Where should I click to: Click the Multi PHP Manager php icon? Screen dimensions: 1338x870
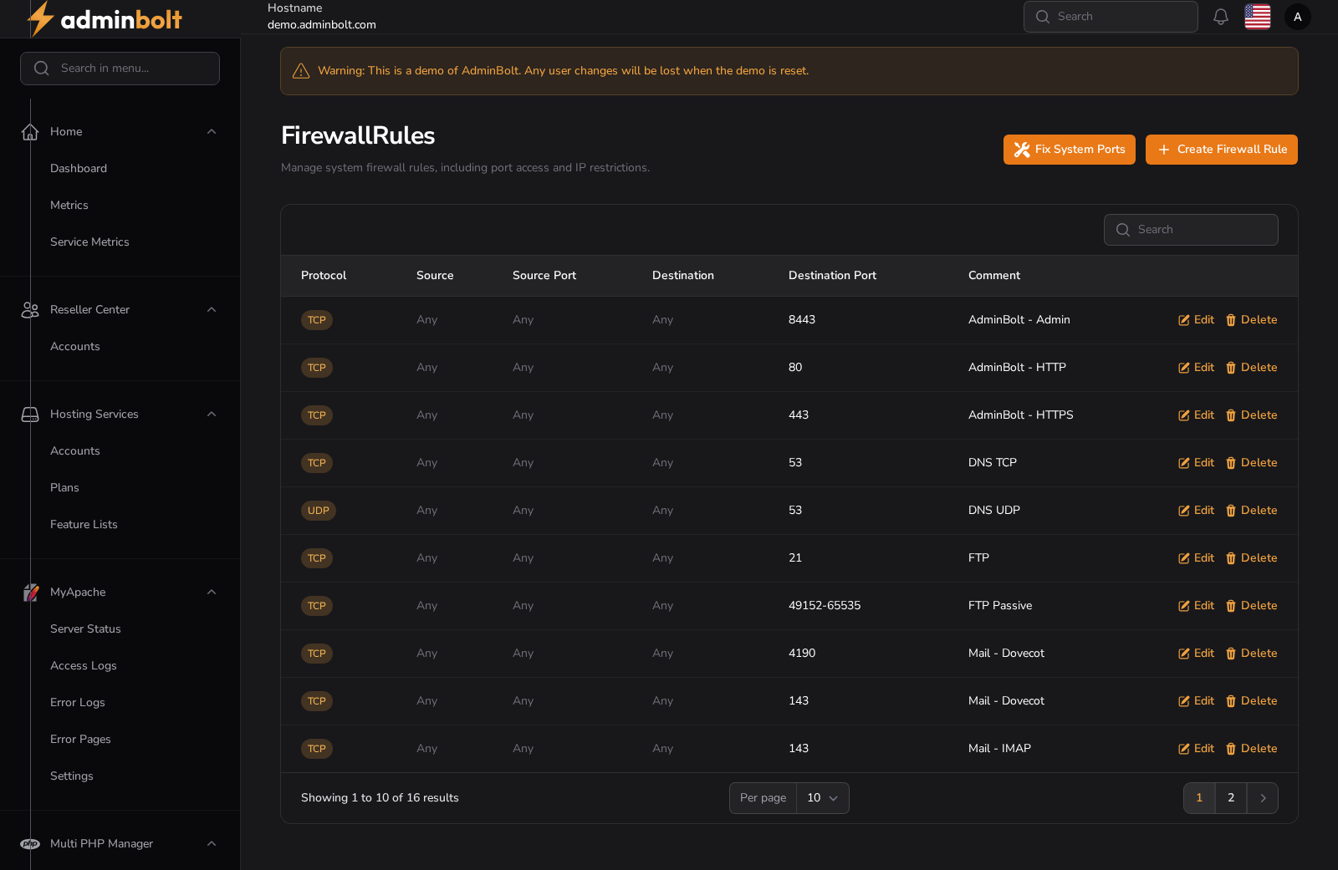tap(30, 843)
